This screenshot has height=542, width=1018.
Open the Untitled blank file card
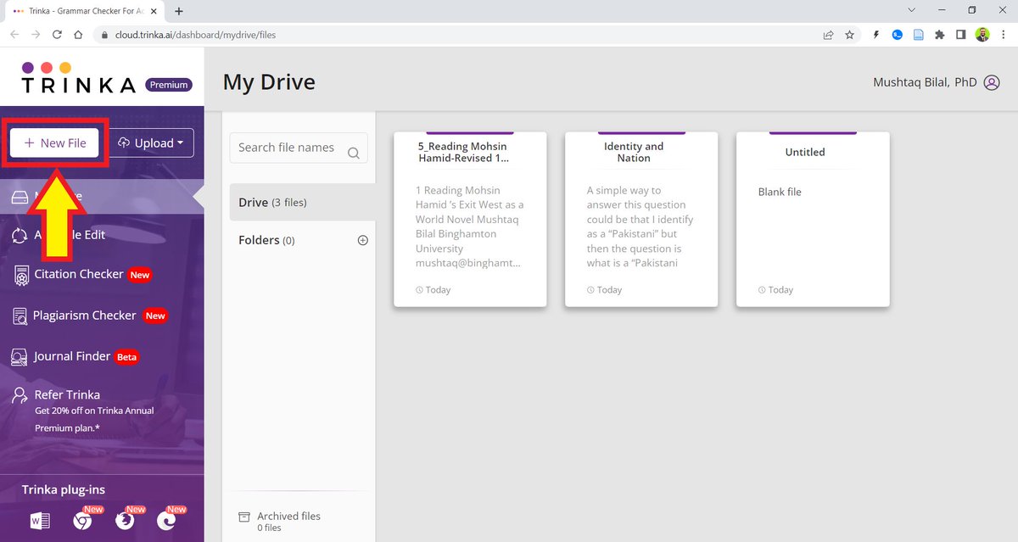tap(813, 219)
